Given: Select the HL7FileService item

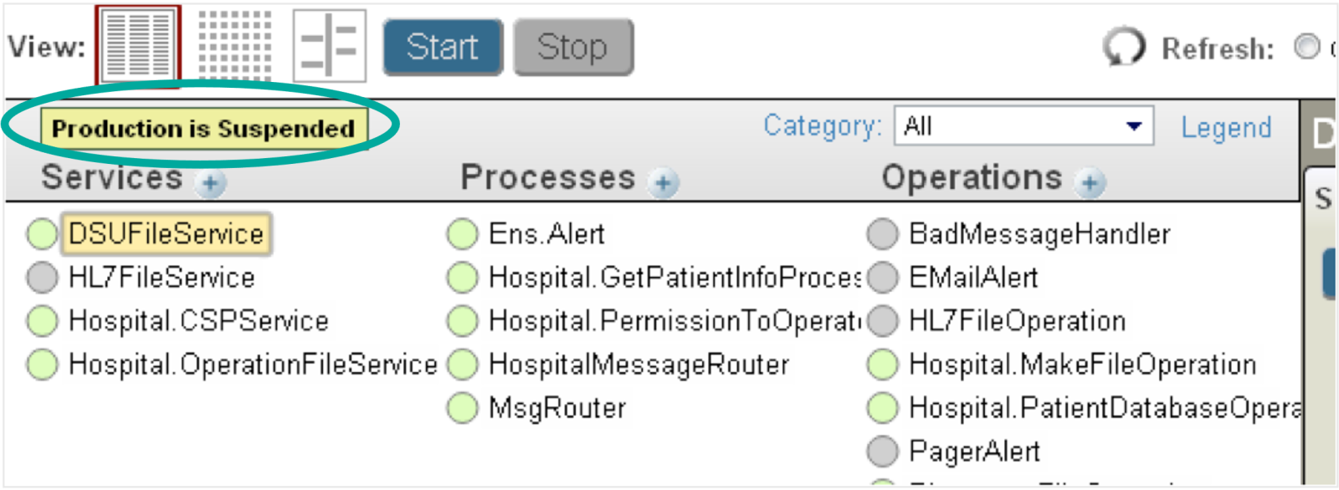Looking at the screenshot, I should pyautogui.click(x=162, y=278).
